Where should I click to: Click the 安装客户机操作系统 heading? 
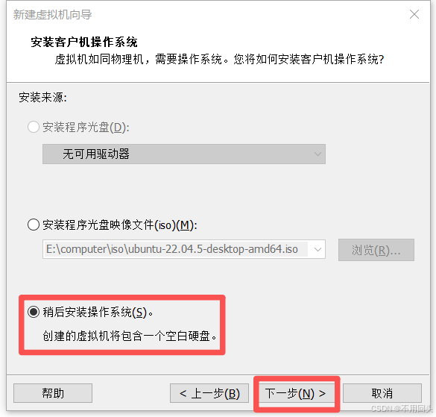84,42
